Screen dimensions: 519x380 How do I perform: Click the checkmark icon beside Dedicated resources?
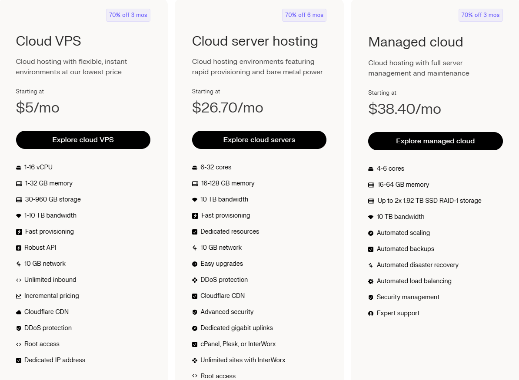(195, 232)
